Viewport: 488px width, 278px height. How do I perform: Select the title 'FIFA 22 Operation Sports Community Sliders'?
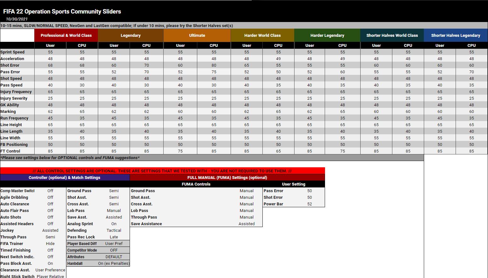(x=62, y=12)
